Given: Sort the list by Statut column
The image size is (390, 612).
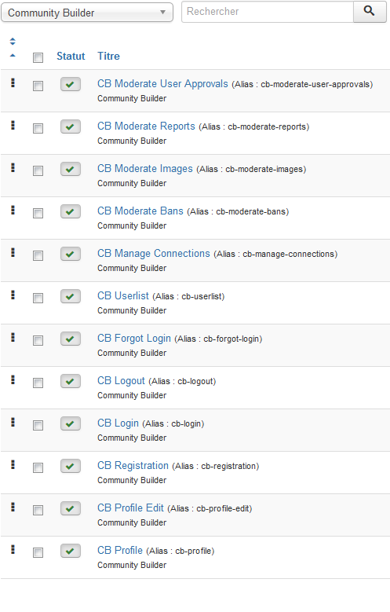Looking at the screenshot, I should (71, 57).
